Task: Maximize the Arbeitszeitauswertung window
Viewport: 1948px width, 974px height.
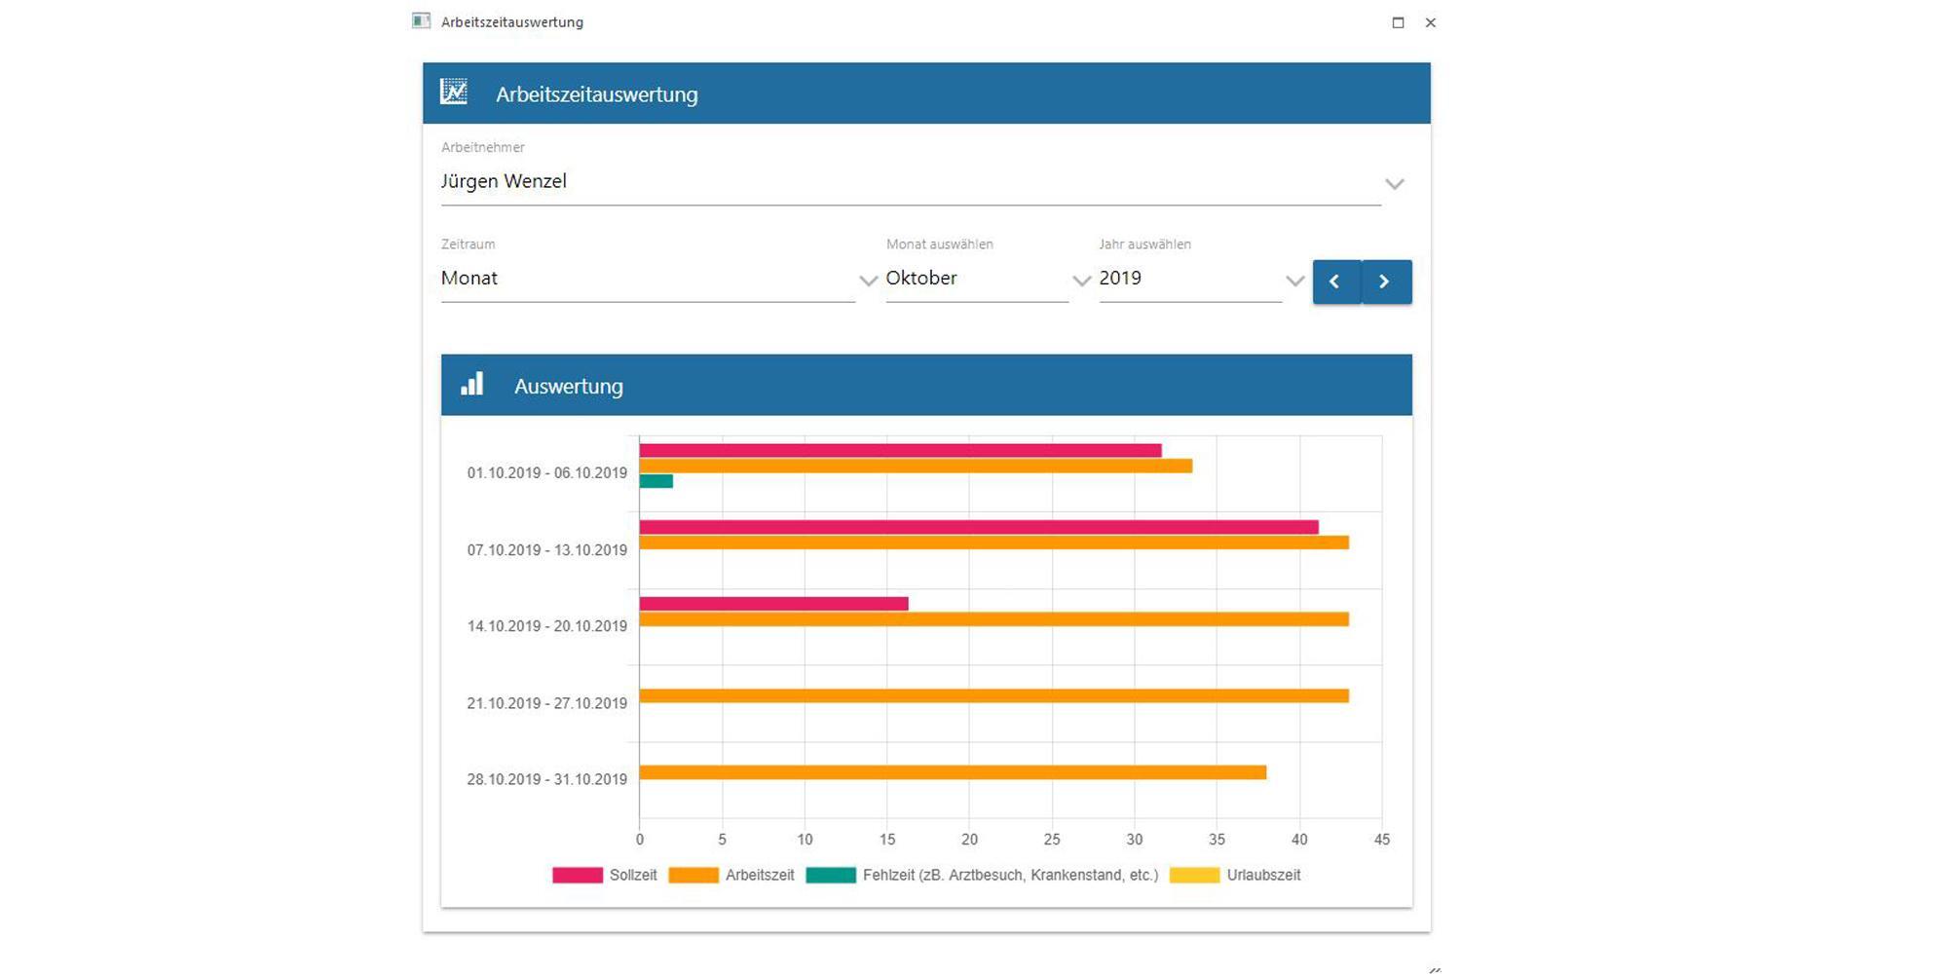Action: (1398, 22)
